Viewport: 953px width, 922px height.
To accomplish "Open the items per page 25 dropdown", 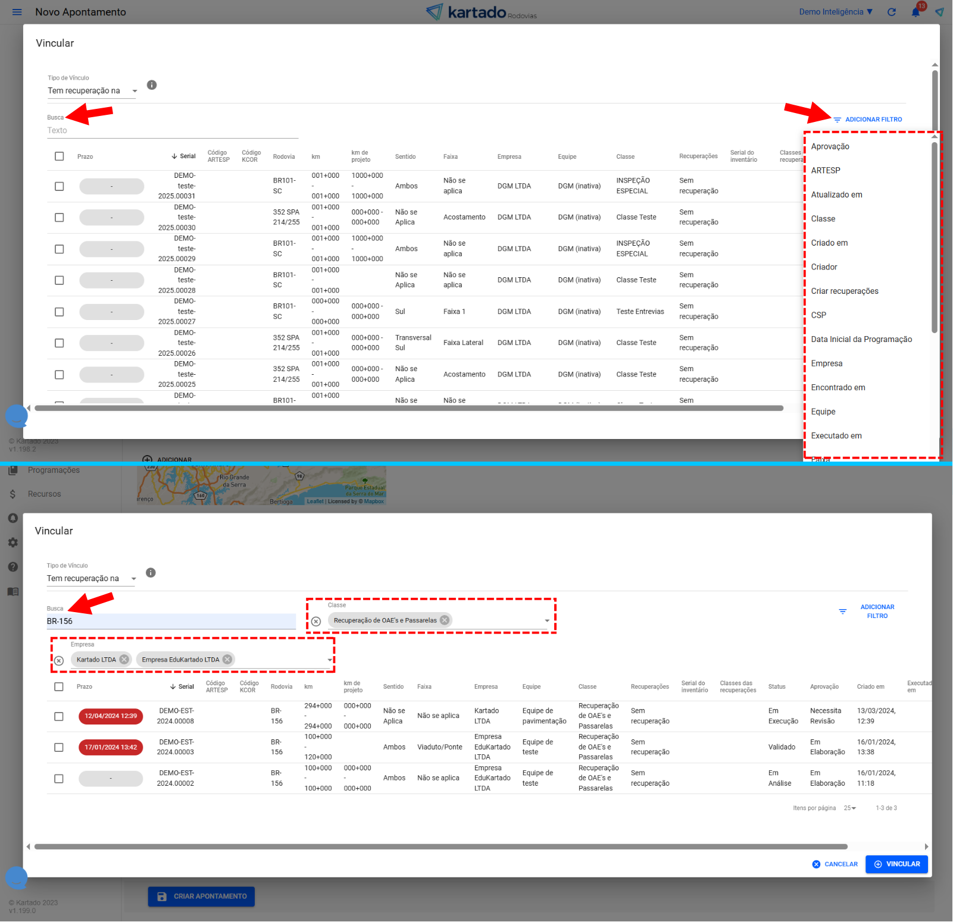I will [849, 808].
